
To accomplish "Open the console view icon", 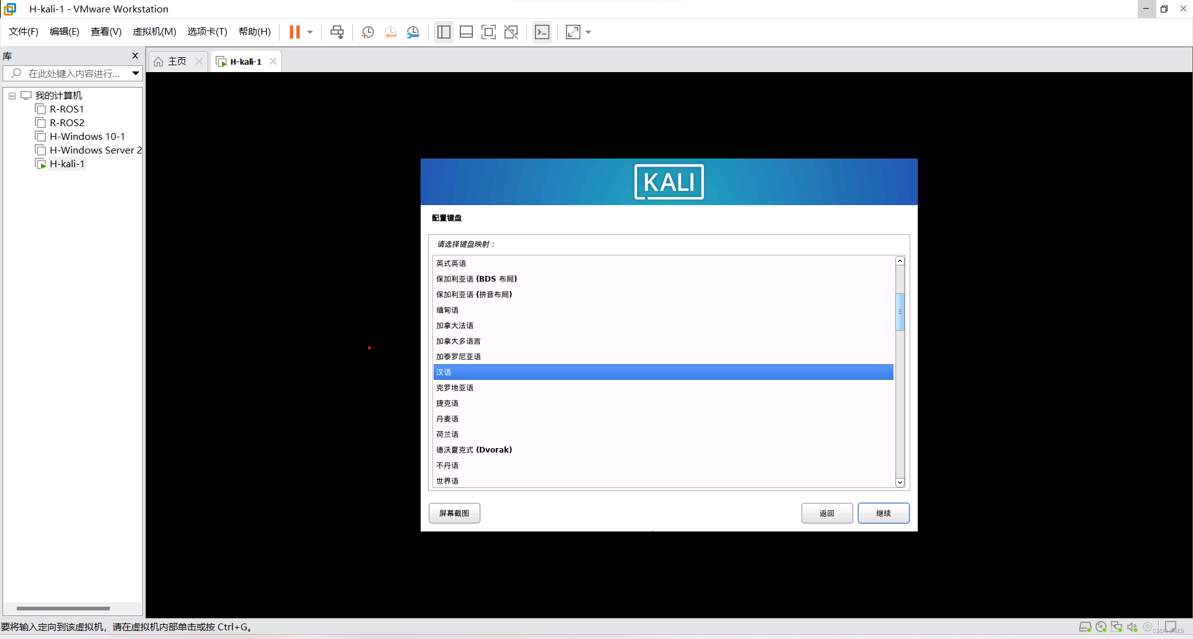I will click(542, 32).
